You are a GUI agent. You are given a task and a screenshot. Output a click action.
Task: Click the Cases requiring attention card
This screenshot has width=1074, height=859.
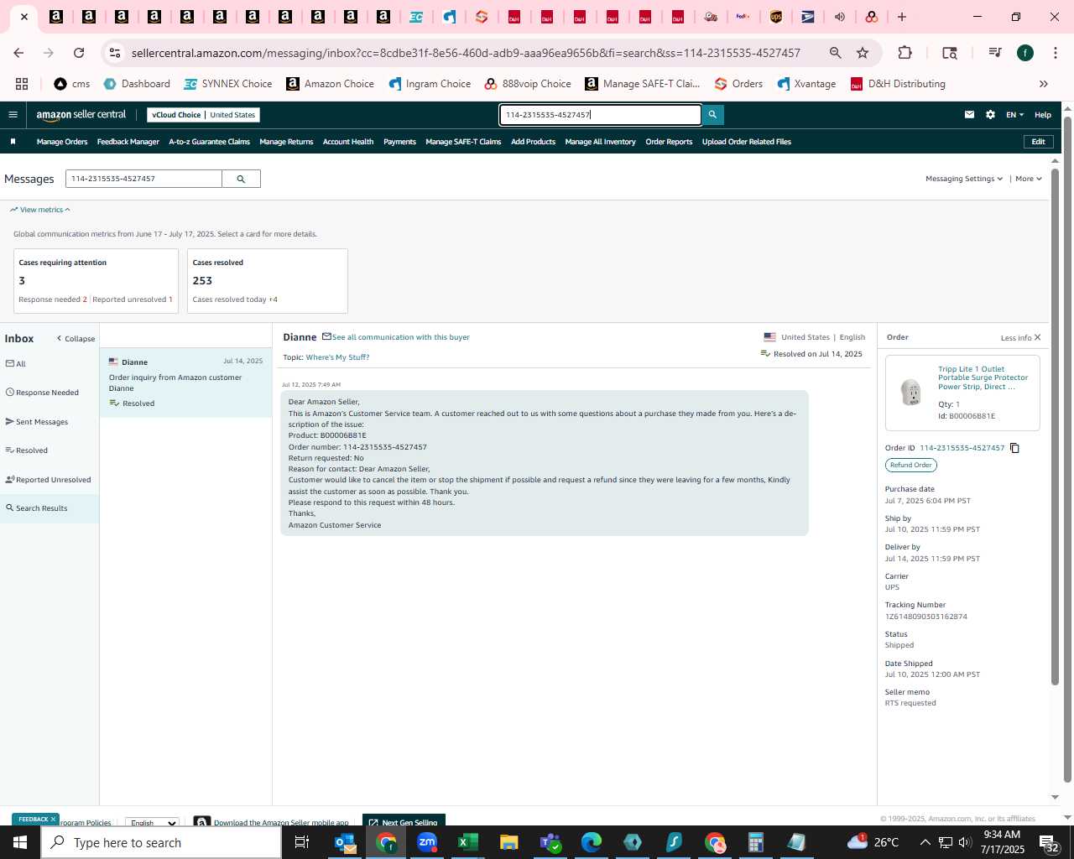click(96, 281)
